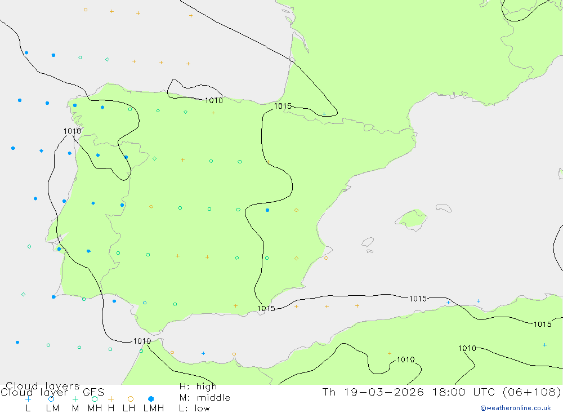This screenshot has height=413, width=563.
Task: Click the orange circle LH legend symbol
Action: 131,399
